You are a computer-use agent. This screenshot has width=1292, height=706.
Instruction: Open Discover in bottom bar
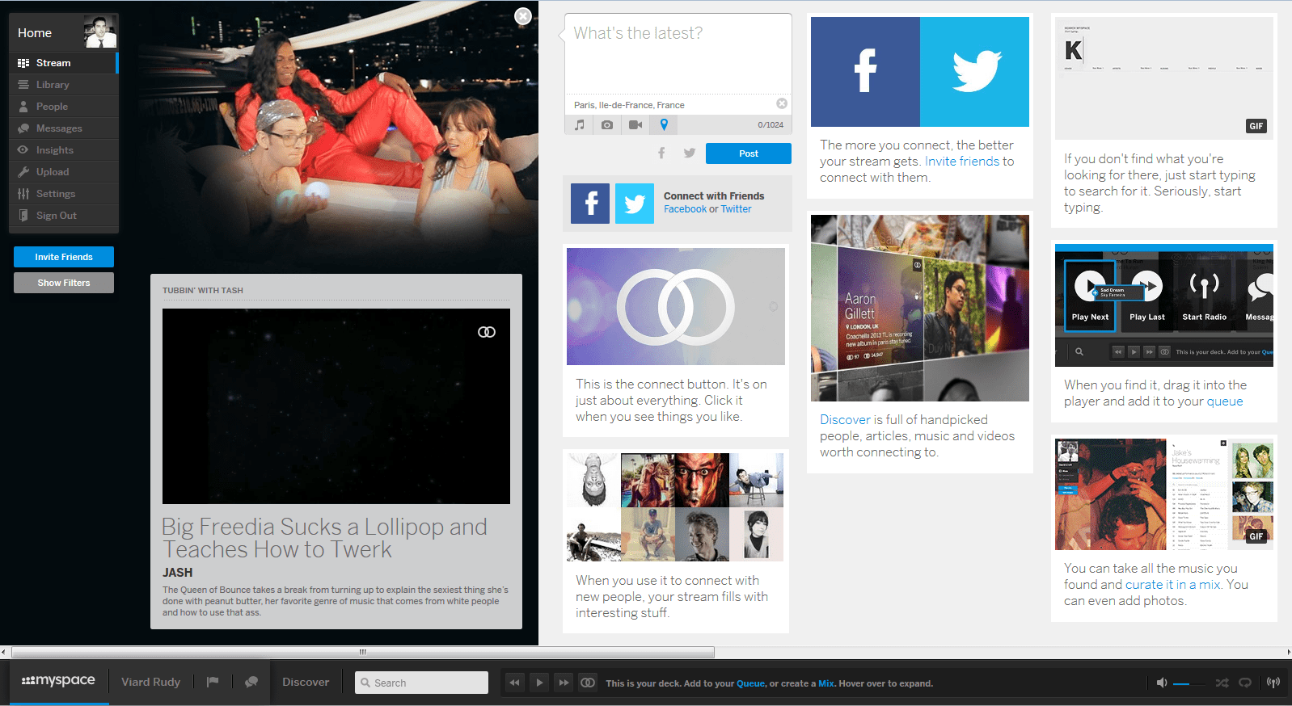point(306,682)
